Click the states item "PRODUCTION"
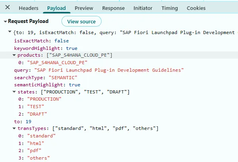 (x=40, y=99)
